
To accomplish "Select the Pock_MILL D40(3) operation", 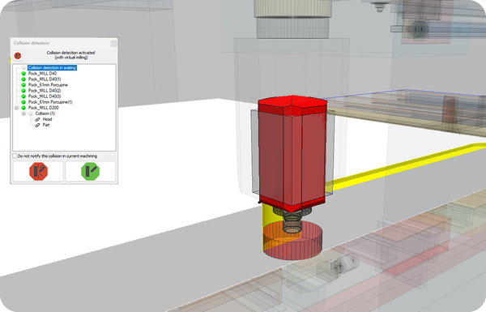I will click(x=45, y=96).
